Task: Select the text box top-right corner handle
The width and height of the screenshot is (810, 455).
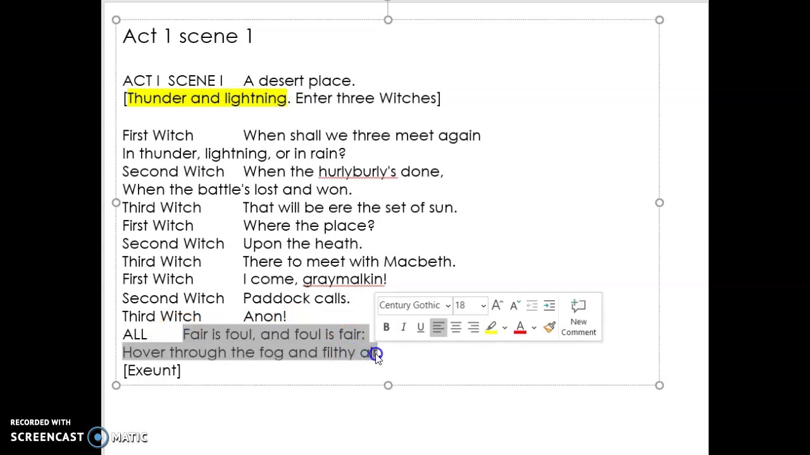Action: [659, 20]
